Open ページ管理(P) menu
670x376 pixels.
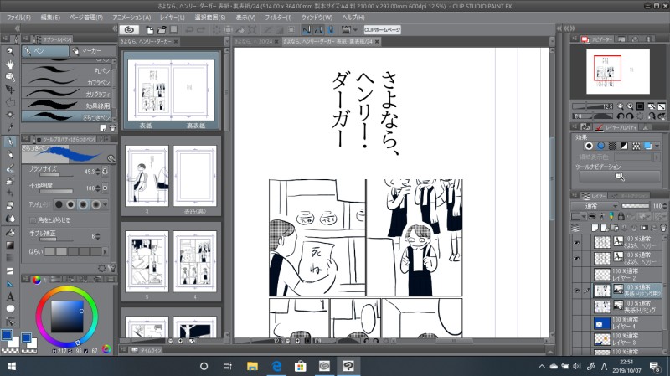coord(86,18)
